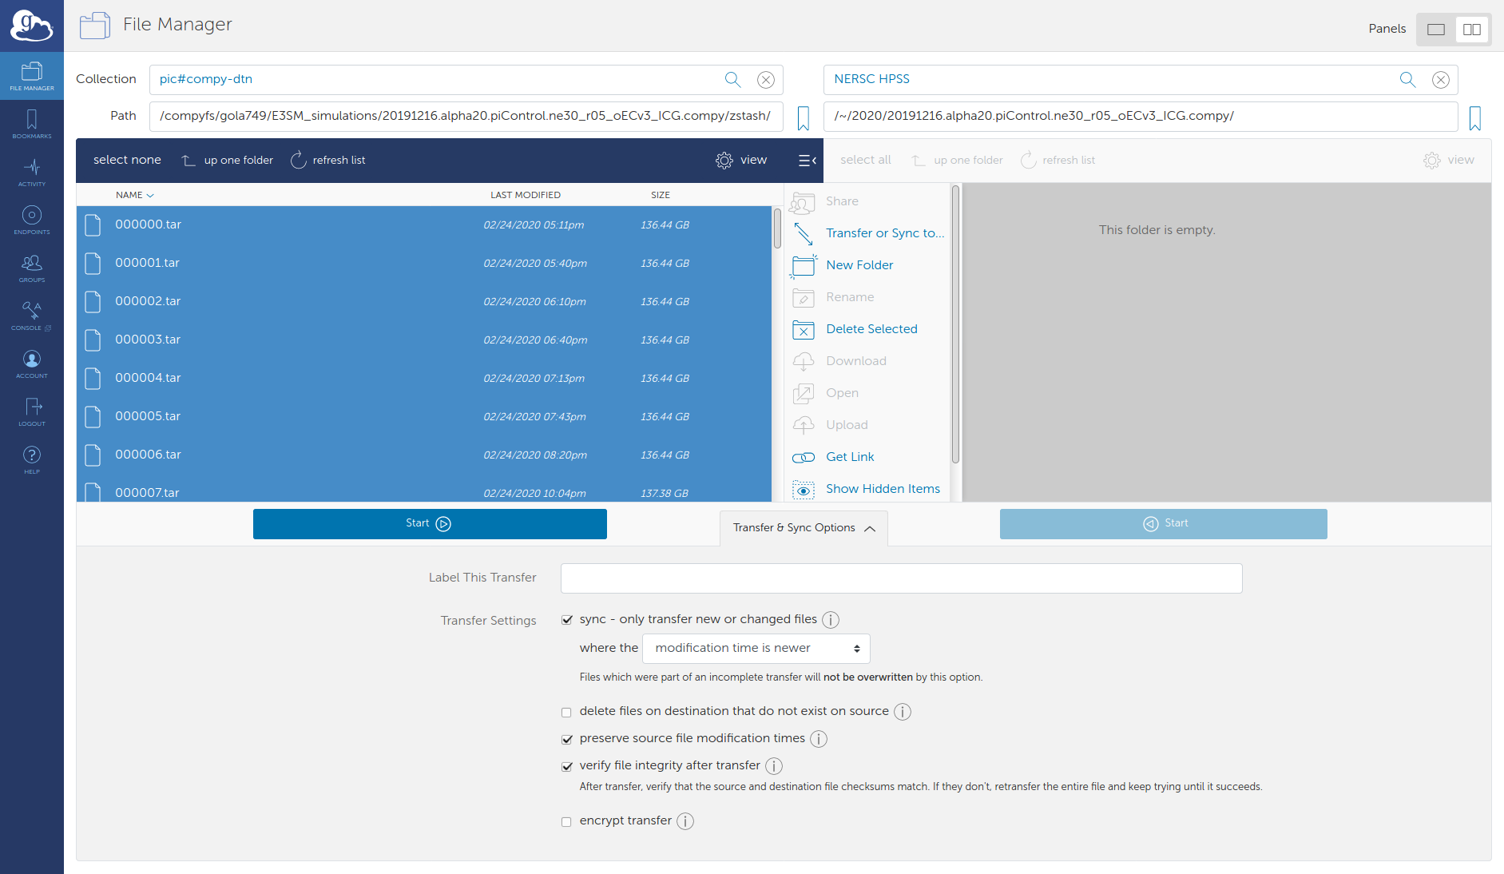Bookmark the right panel path
Viewport: 1504px width, 874px height.
click(x=1475, y=118)
